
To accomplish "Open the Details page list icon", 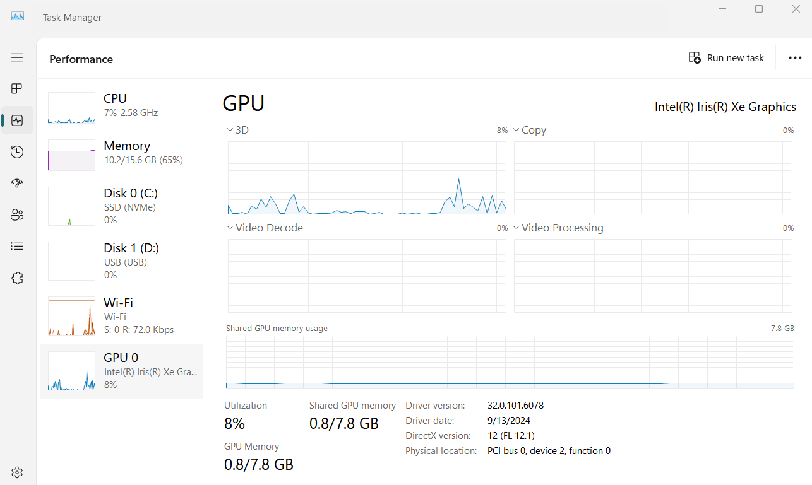I will 17,247.
